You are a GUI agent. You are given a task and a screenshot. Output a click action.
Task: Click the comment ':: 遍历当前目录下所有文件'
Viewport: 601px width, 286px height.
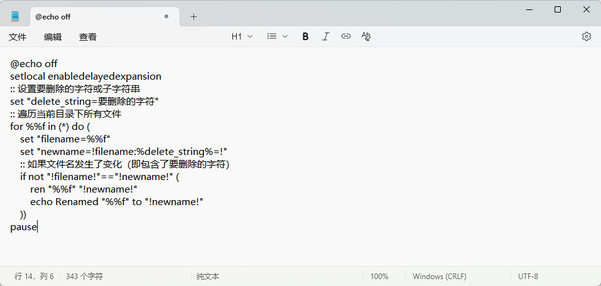(x=65, y=114)
